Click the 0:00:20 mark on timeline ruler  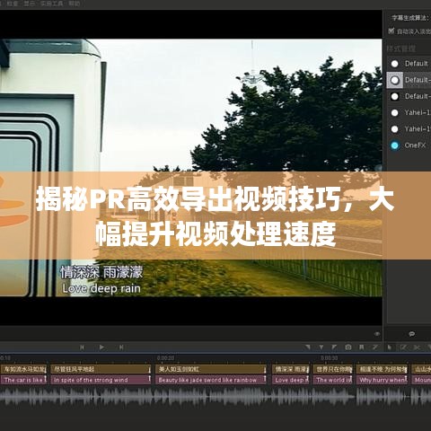tap(165, 358)
